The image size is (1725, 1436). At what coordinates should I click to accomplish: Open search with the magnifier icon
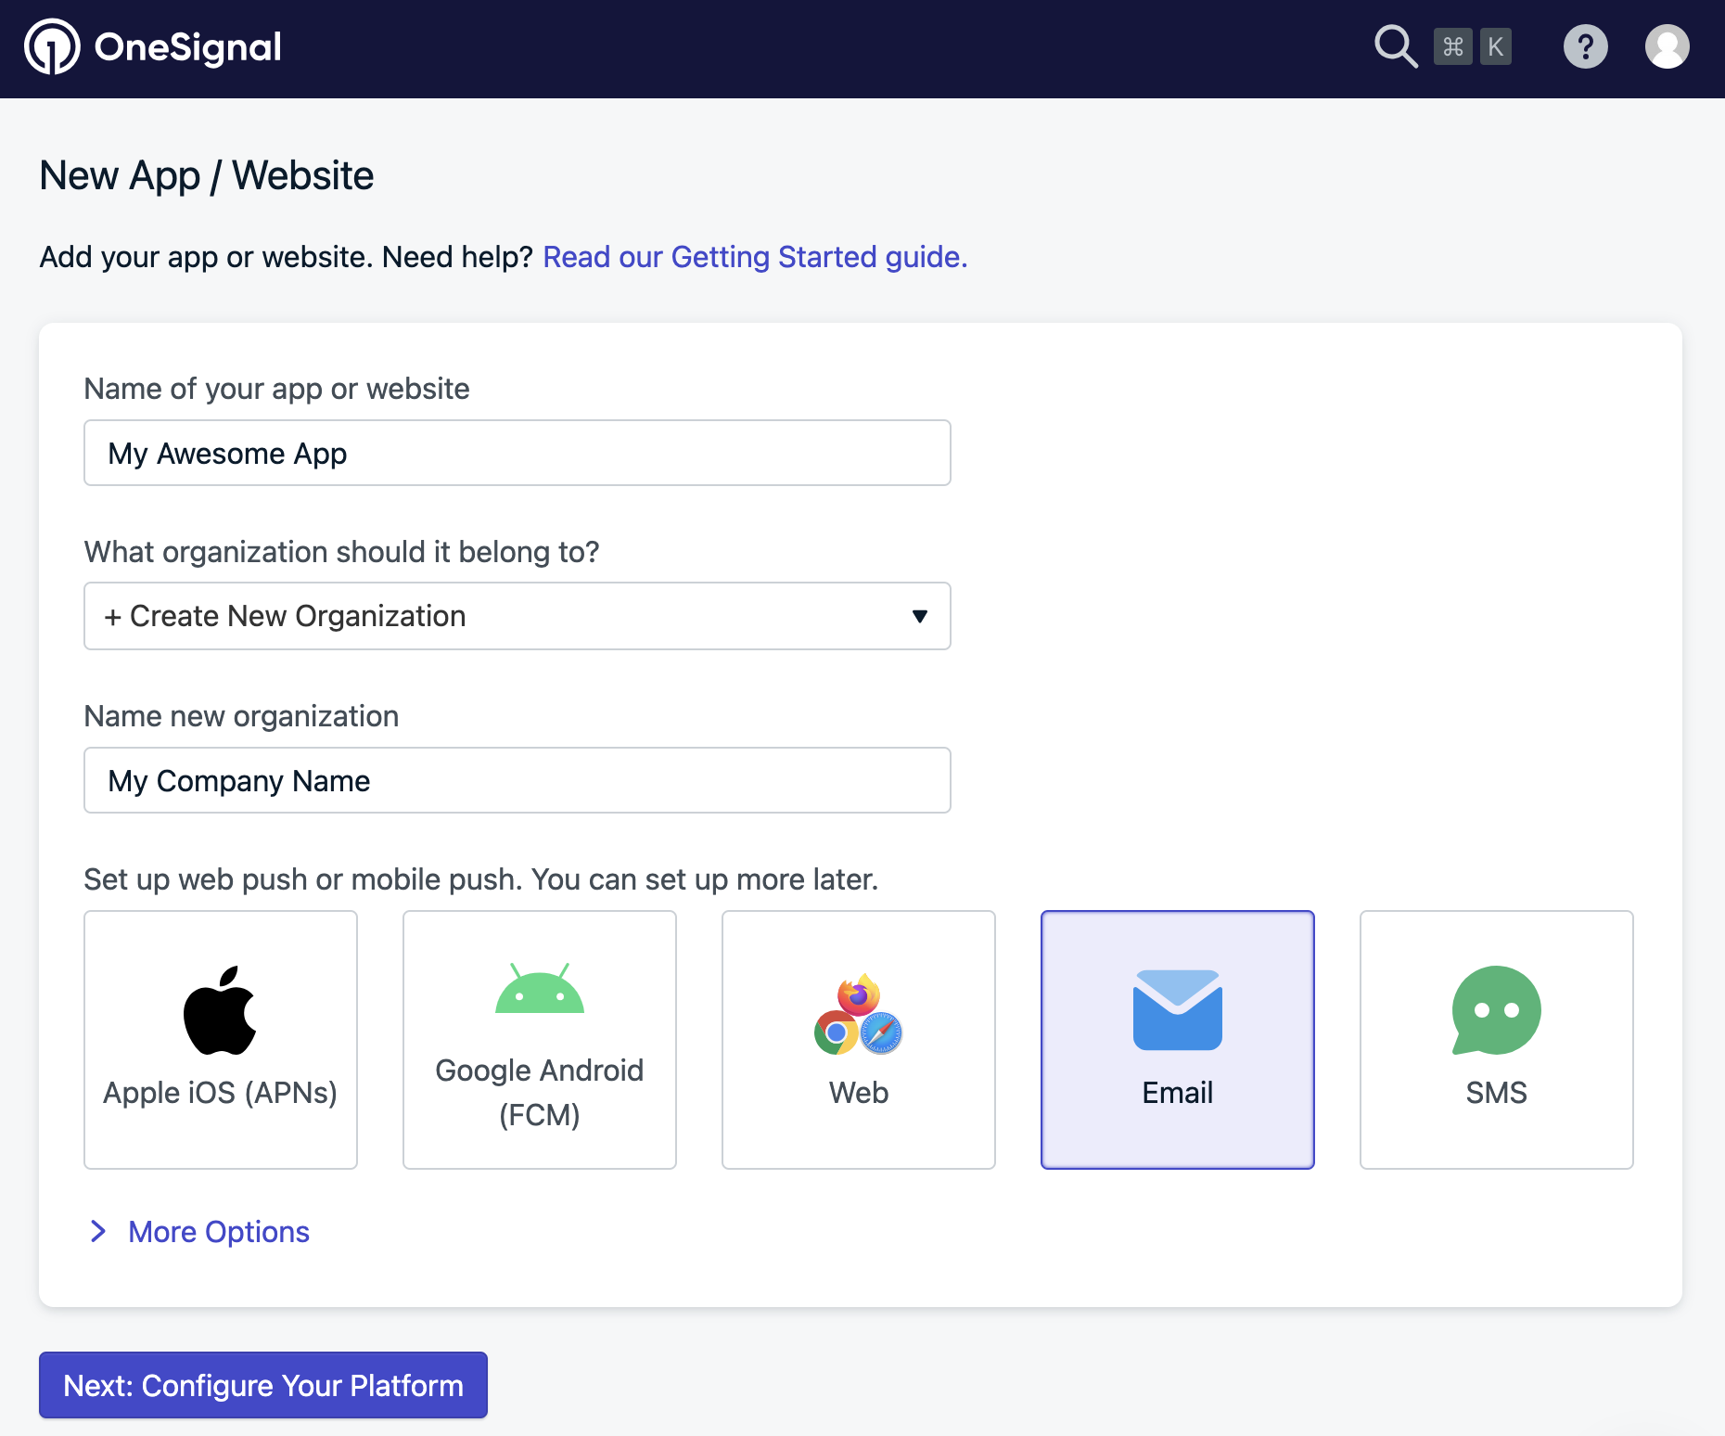[1396, 46]
